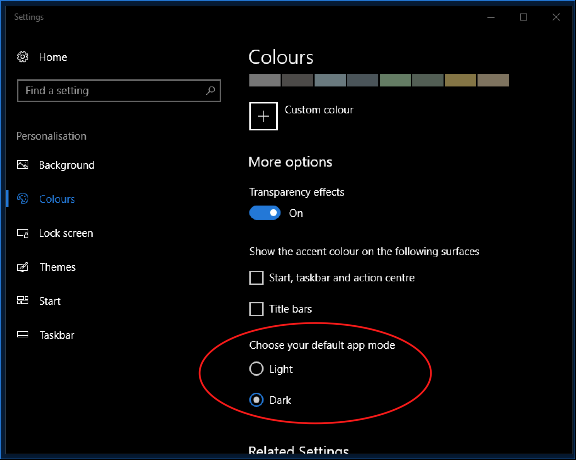Click the Themes brush icon
Image resolution: width=576 pixels, height=460 pixels.
(x=23, y=267)
